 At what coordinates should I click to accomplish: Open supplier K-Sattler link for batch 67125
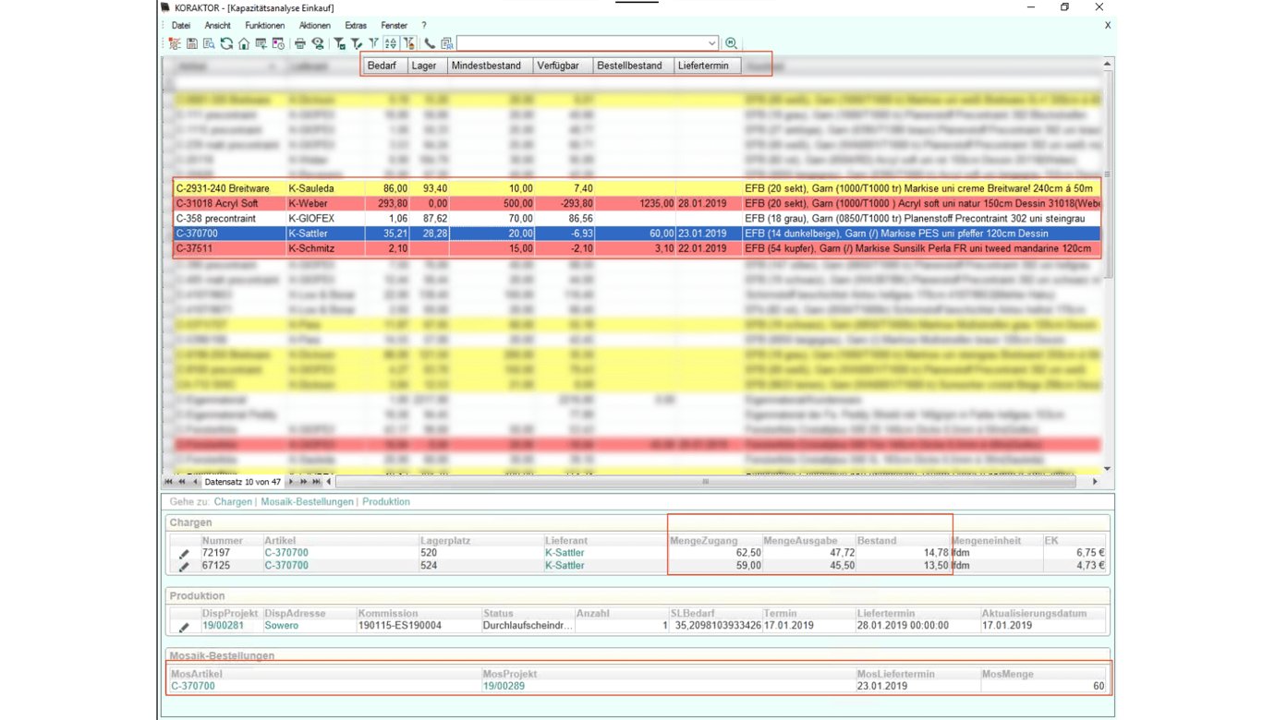(x=565, y=566)
